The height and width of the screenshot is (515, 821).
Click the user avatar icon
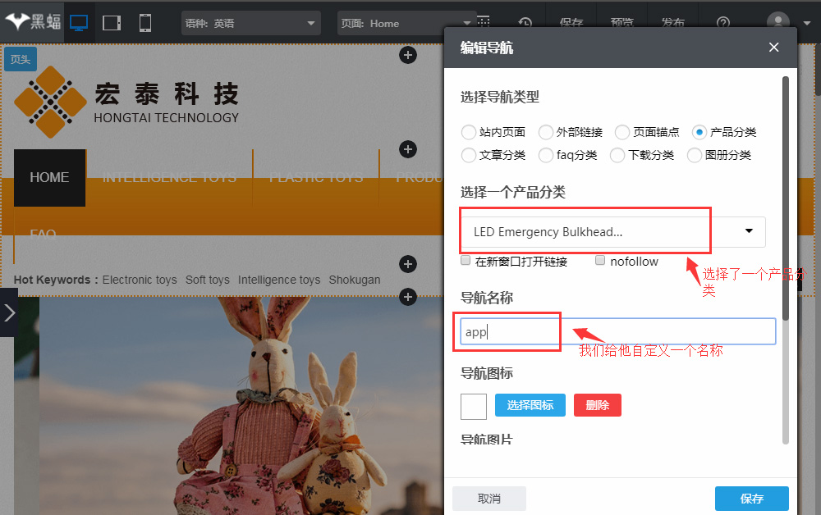point(777,22)
